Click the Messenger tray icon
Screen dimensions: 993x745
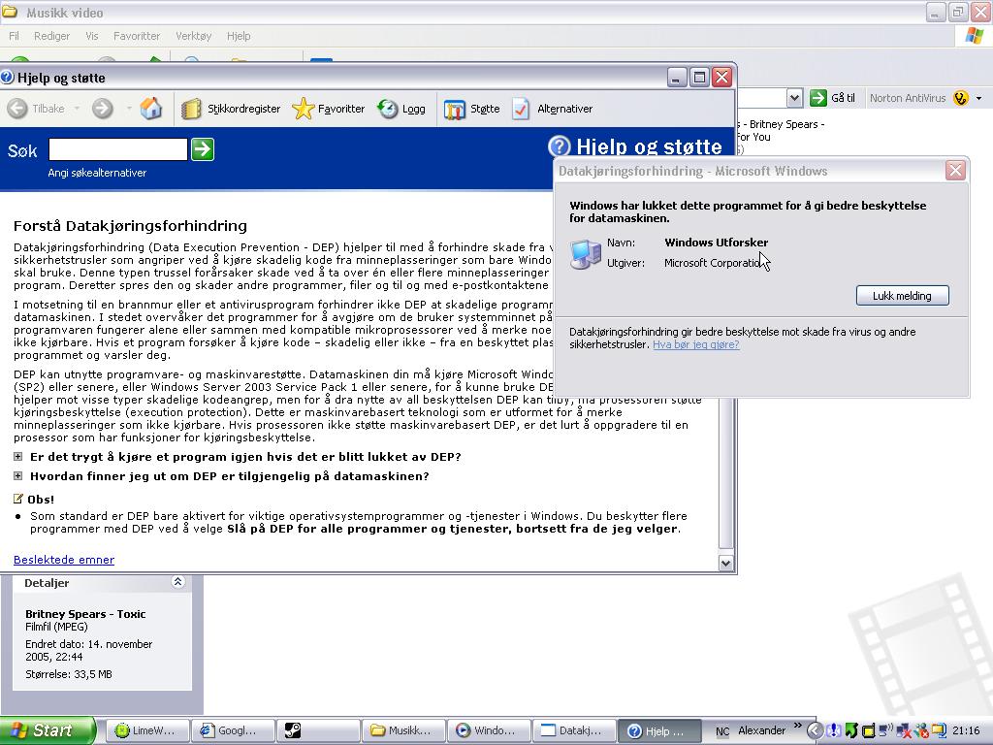click(921, 730)
